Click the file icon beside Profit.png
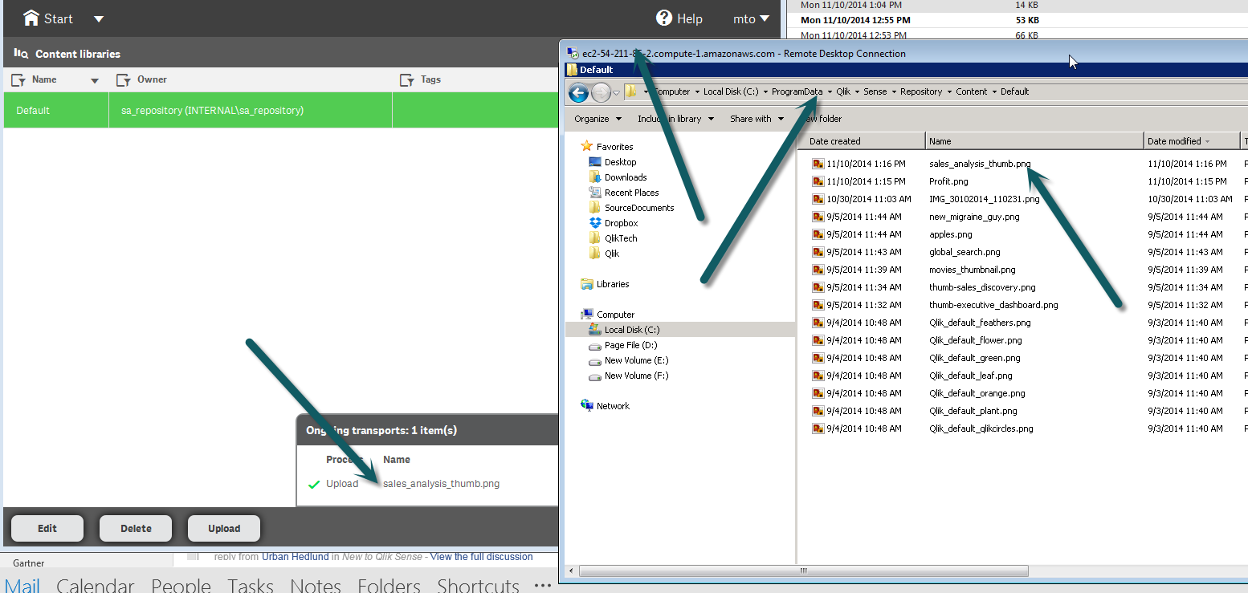This screenshot has width=1248, height=593. click(818, 181)
